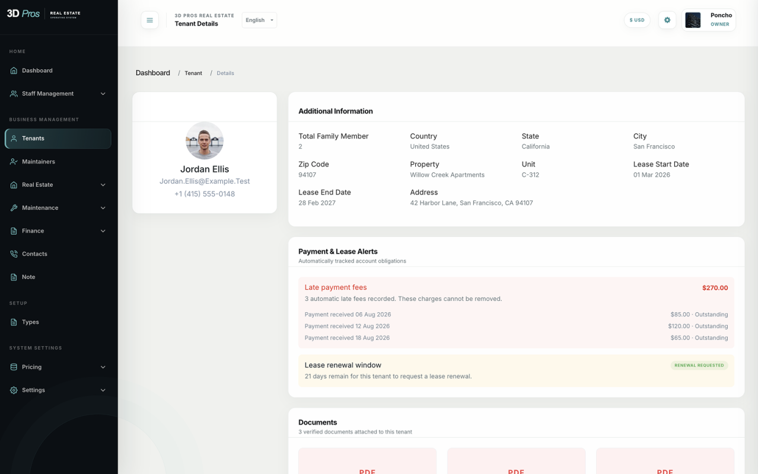Click the Tenants person icon

pyautogui.click(x=14, y=139)
